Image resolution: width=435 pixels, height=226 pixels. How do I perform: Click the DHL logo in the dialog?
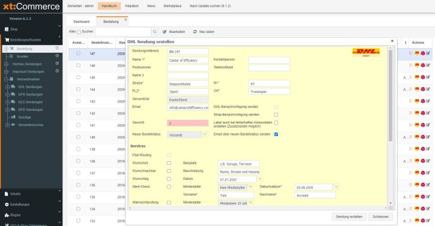coord(366,52)
